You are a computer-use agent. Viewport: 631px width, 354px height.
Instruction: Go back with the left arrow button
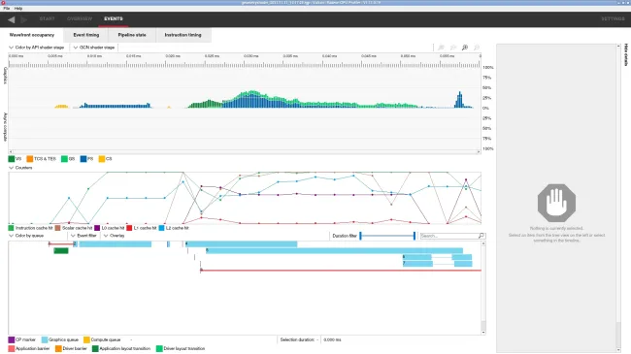click(x=12, y=19)
